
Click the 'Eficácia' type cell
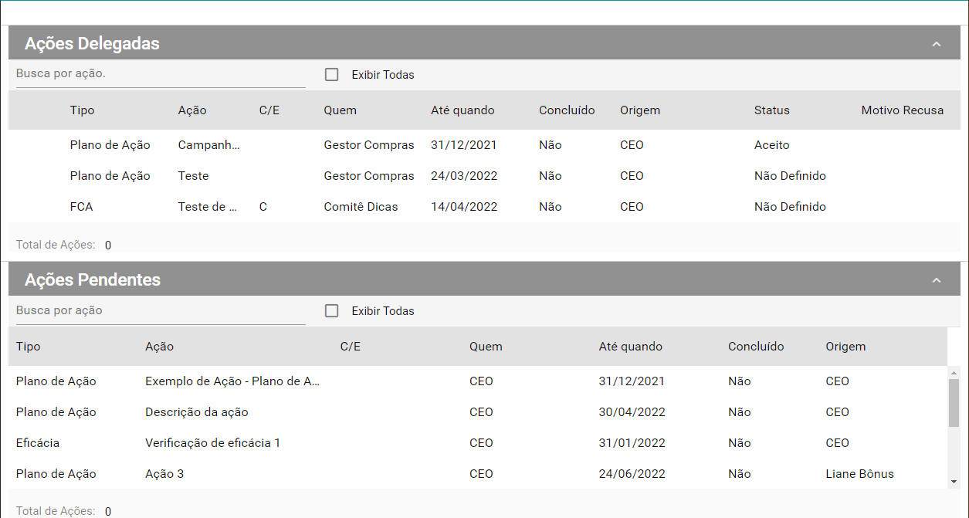click(37, 443)
